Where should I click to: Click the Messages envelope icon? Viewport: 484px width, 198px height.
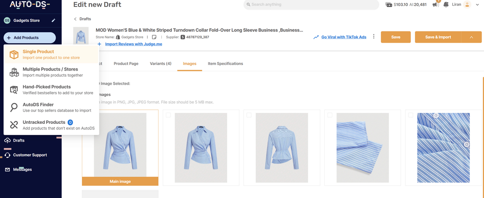point(8,169)
